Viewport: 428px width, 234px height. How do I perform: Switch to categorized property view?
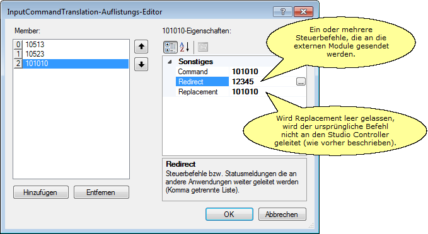click(170, 47)
